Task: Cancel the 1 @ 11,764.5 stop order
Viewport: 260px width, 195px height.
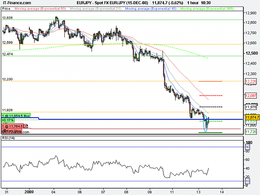Action: coord(26,126)
